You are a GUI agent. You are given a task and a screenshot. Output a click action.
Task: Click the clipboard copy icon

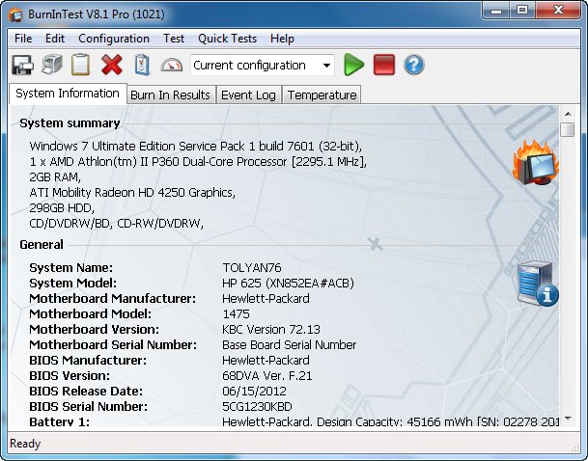[x=82, y=66]
